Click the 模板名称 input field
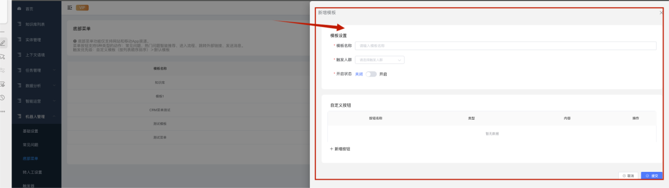This screenshot has height=188, width=669. click(505, 46)
